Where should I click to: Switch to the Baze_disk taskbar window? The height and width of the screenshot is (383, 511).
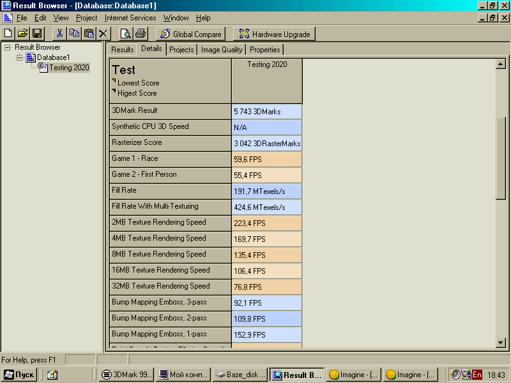tap(240, 375)
